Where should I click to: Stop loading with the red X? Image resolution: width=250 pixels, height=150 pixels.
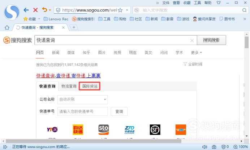[35, 10]
